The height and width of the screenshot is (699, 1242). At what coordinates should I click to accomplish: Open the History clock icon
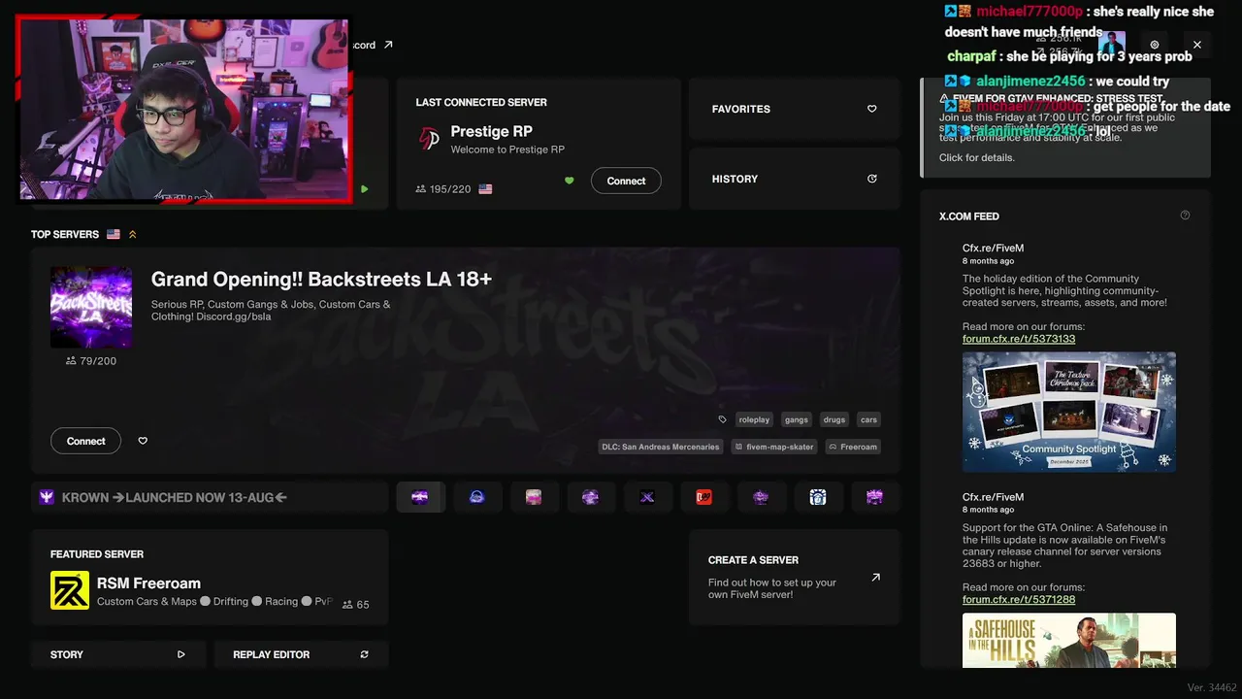[x=871, y=179]
